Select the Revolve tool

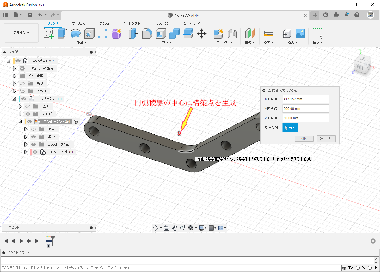(x=76, y=34)
